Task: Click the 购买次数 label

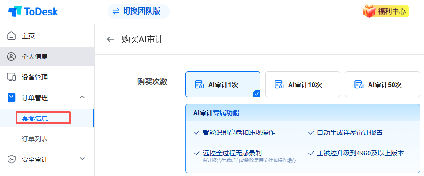Action: (x=152, y=82)
